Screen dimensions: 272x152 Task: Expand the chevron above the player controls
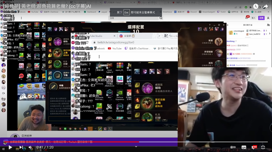(136, 146)
